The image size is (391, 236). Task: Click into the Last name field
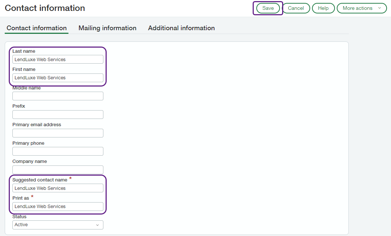58,59
